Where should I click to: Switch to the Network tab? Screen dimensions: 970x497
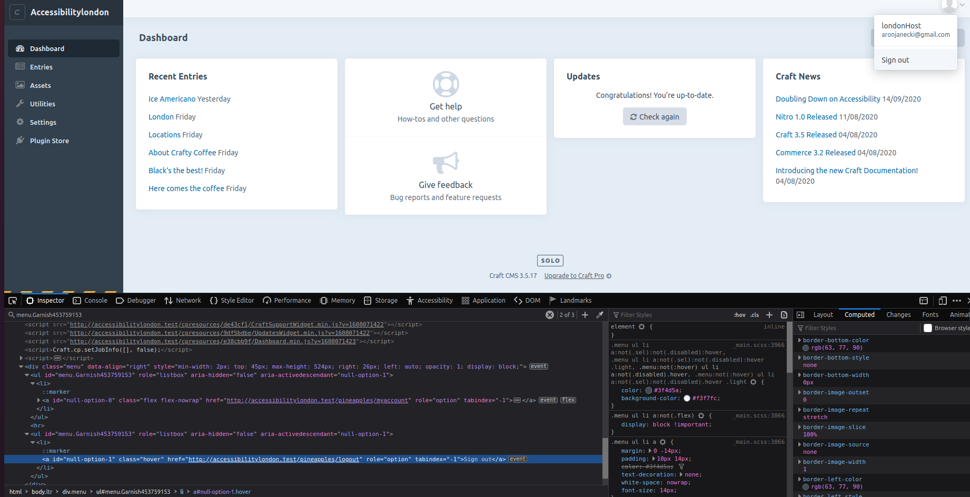click(183, 301)
